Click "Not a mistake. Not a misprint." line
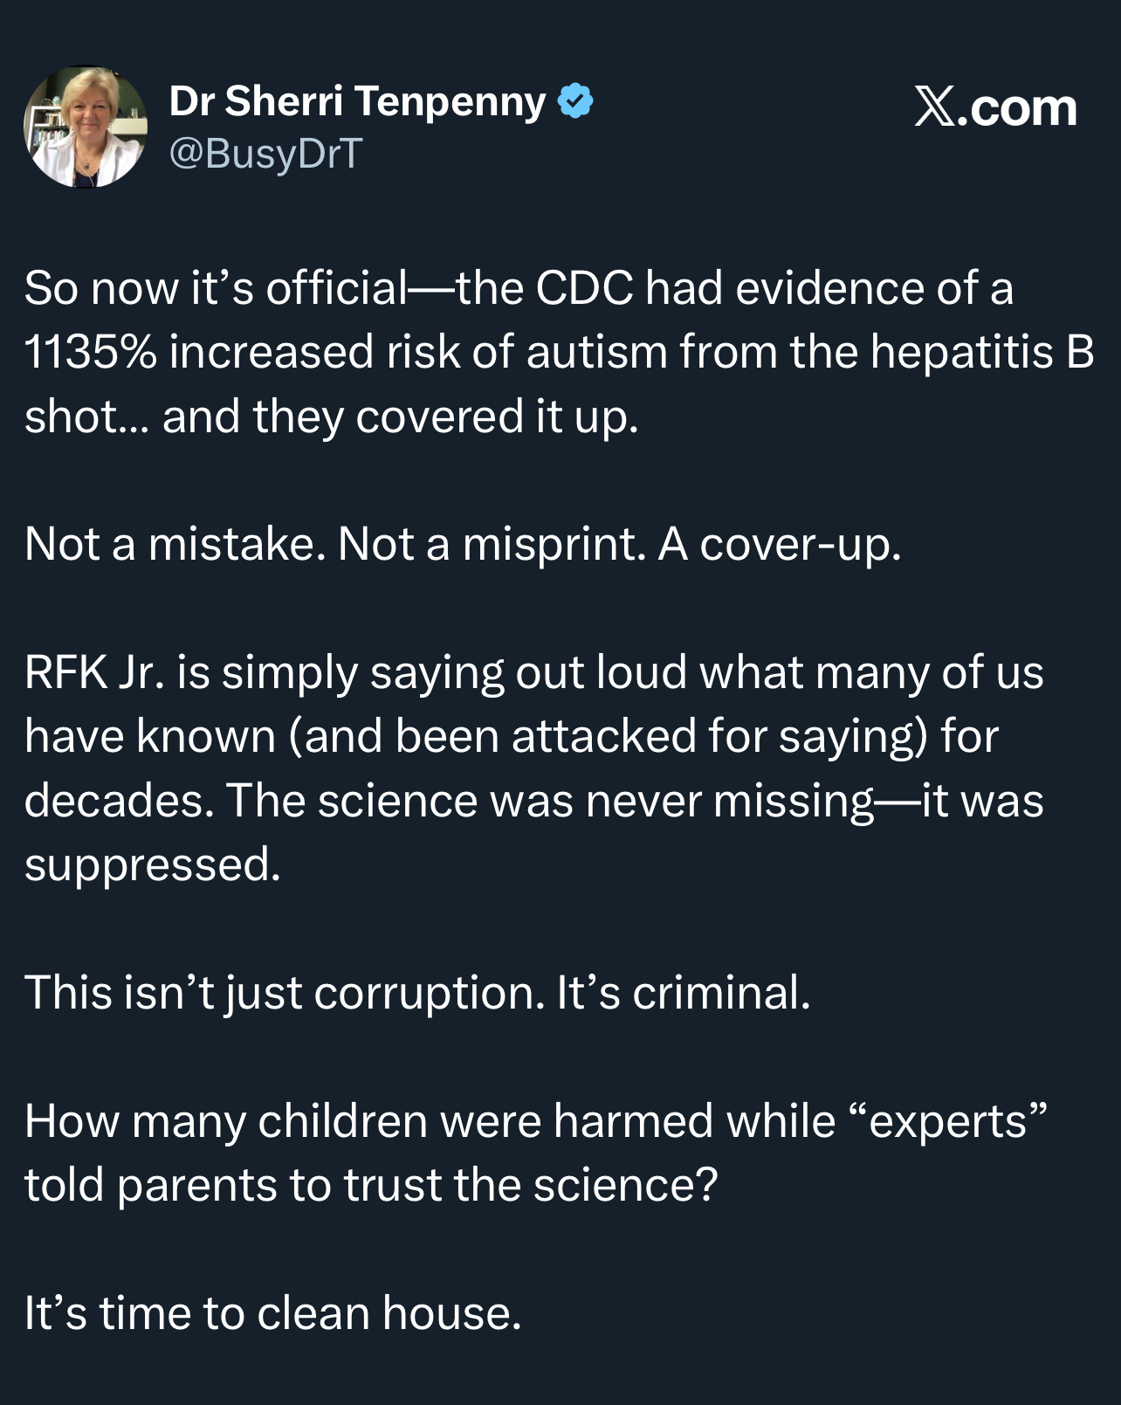This screenshot has height=1405, width=1121. [336, 544]
